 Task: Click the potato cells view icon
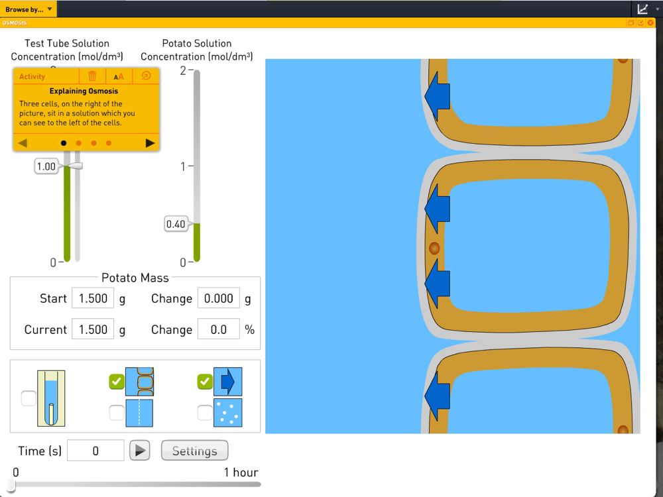(x=139, y=382)
